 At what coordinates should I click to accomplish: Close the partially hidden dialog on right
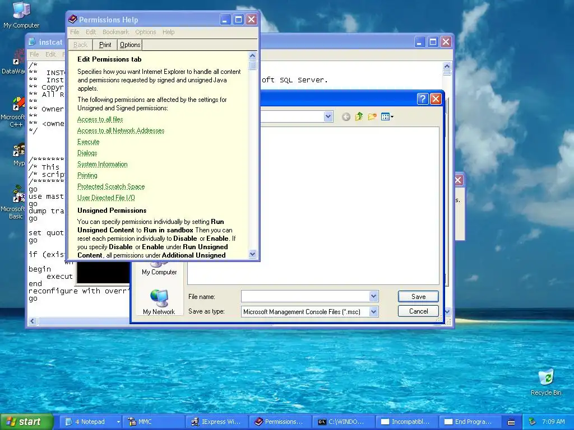pos(459,180)
